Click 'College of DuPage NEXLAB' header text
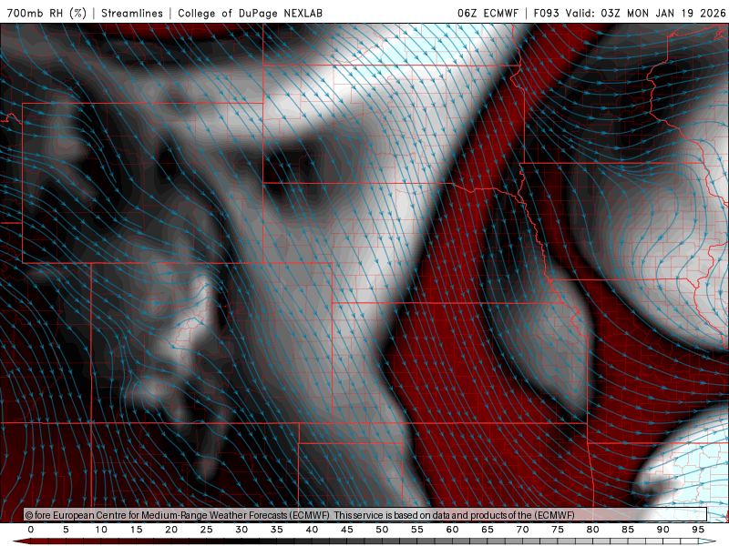 pos(250,13)
